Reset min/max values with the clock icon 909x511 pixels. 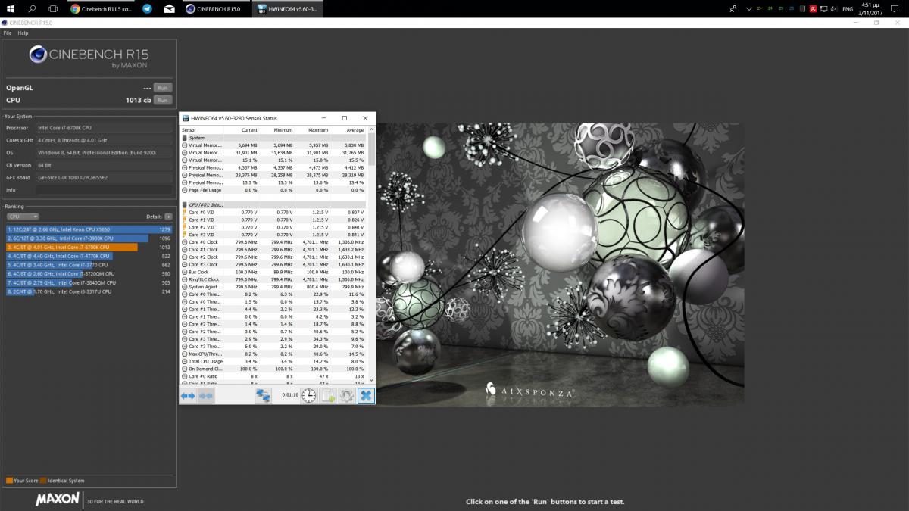click(x=309, y=395)
